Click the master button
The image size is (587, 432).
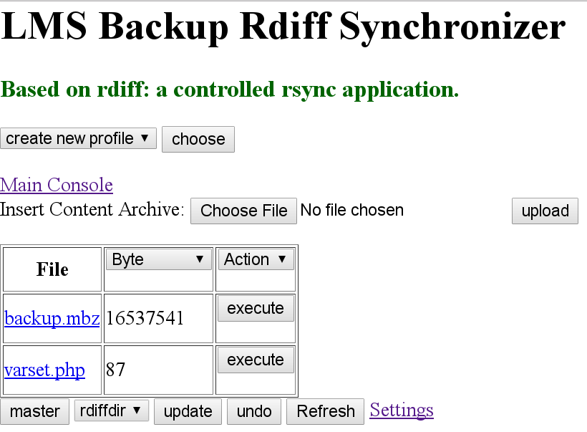coord(35,411)
